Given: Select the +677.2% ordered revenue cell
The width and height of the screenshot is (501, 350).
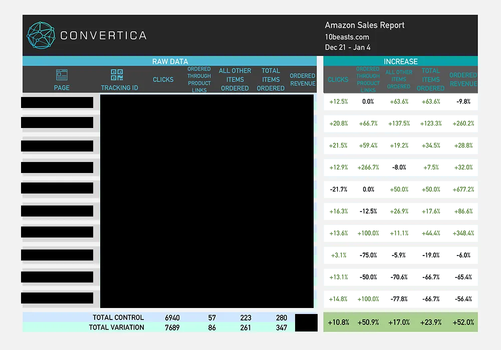Looking at the screenshot, I should point(463,189).
